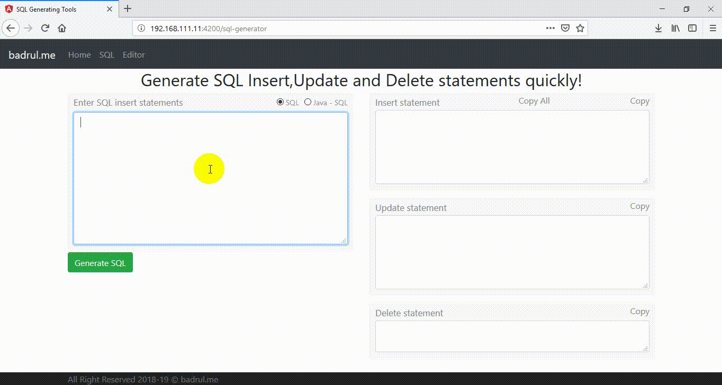This screenshot has height=385, width=722.
Task: Select the SQL radio button
Action: [281, 102]
